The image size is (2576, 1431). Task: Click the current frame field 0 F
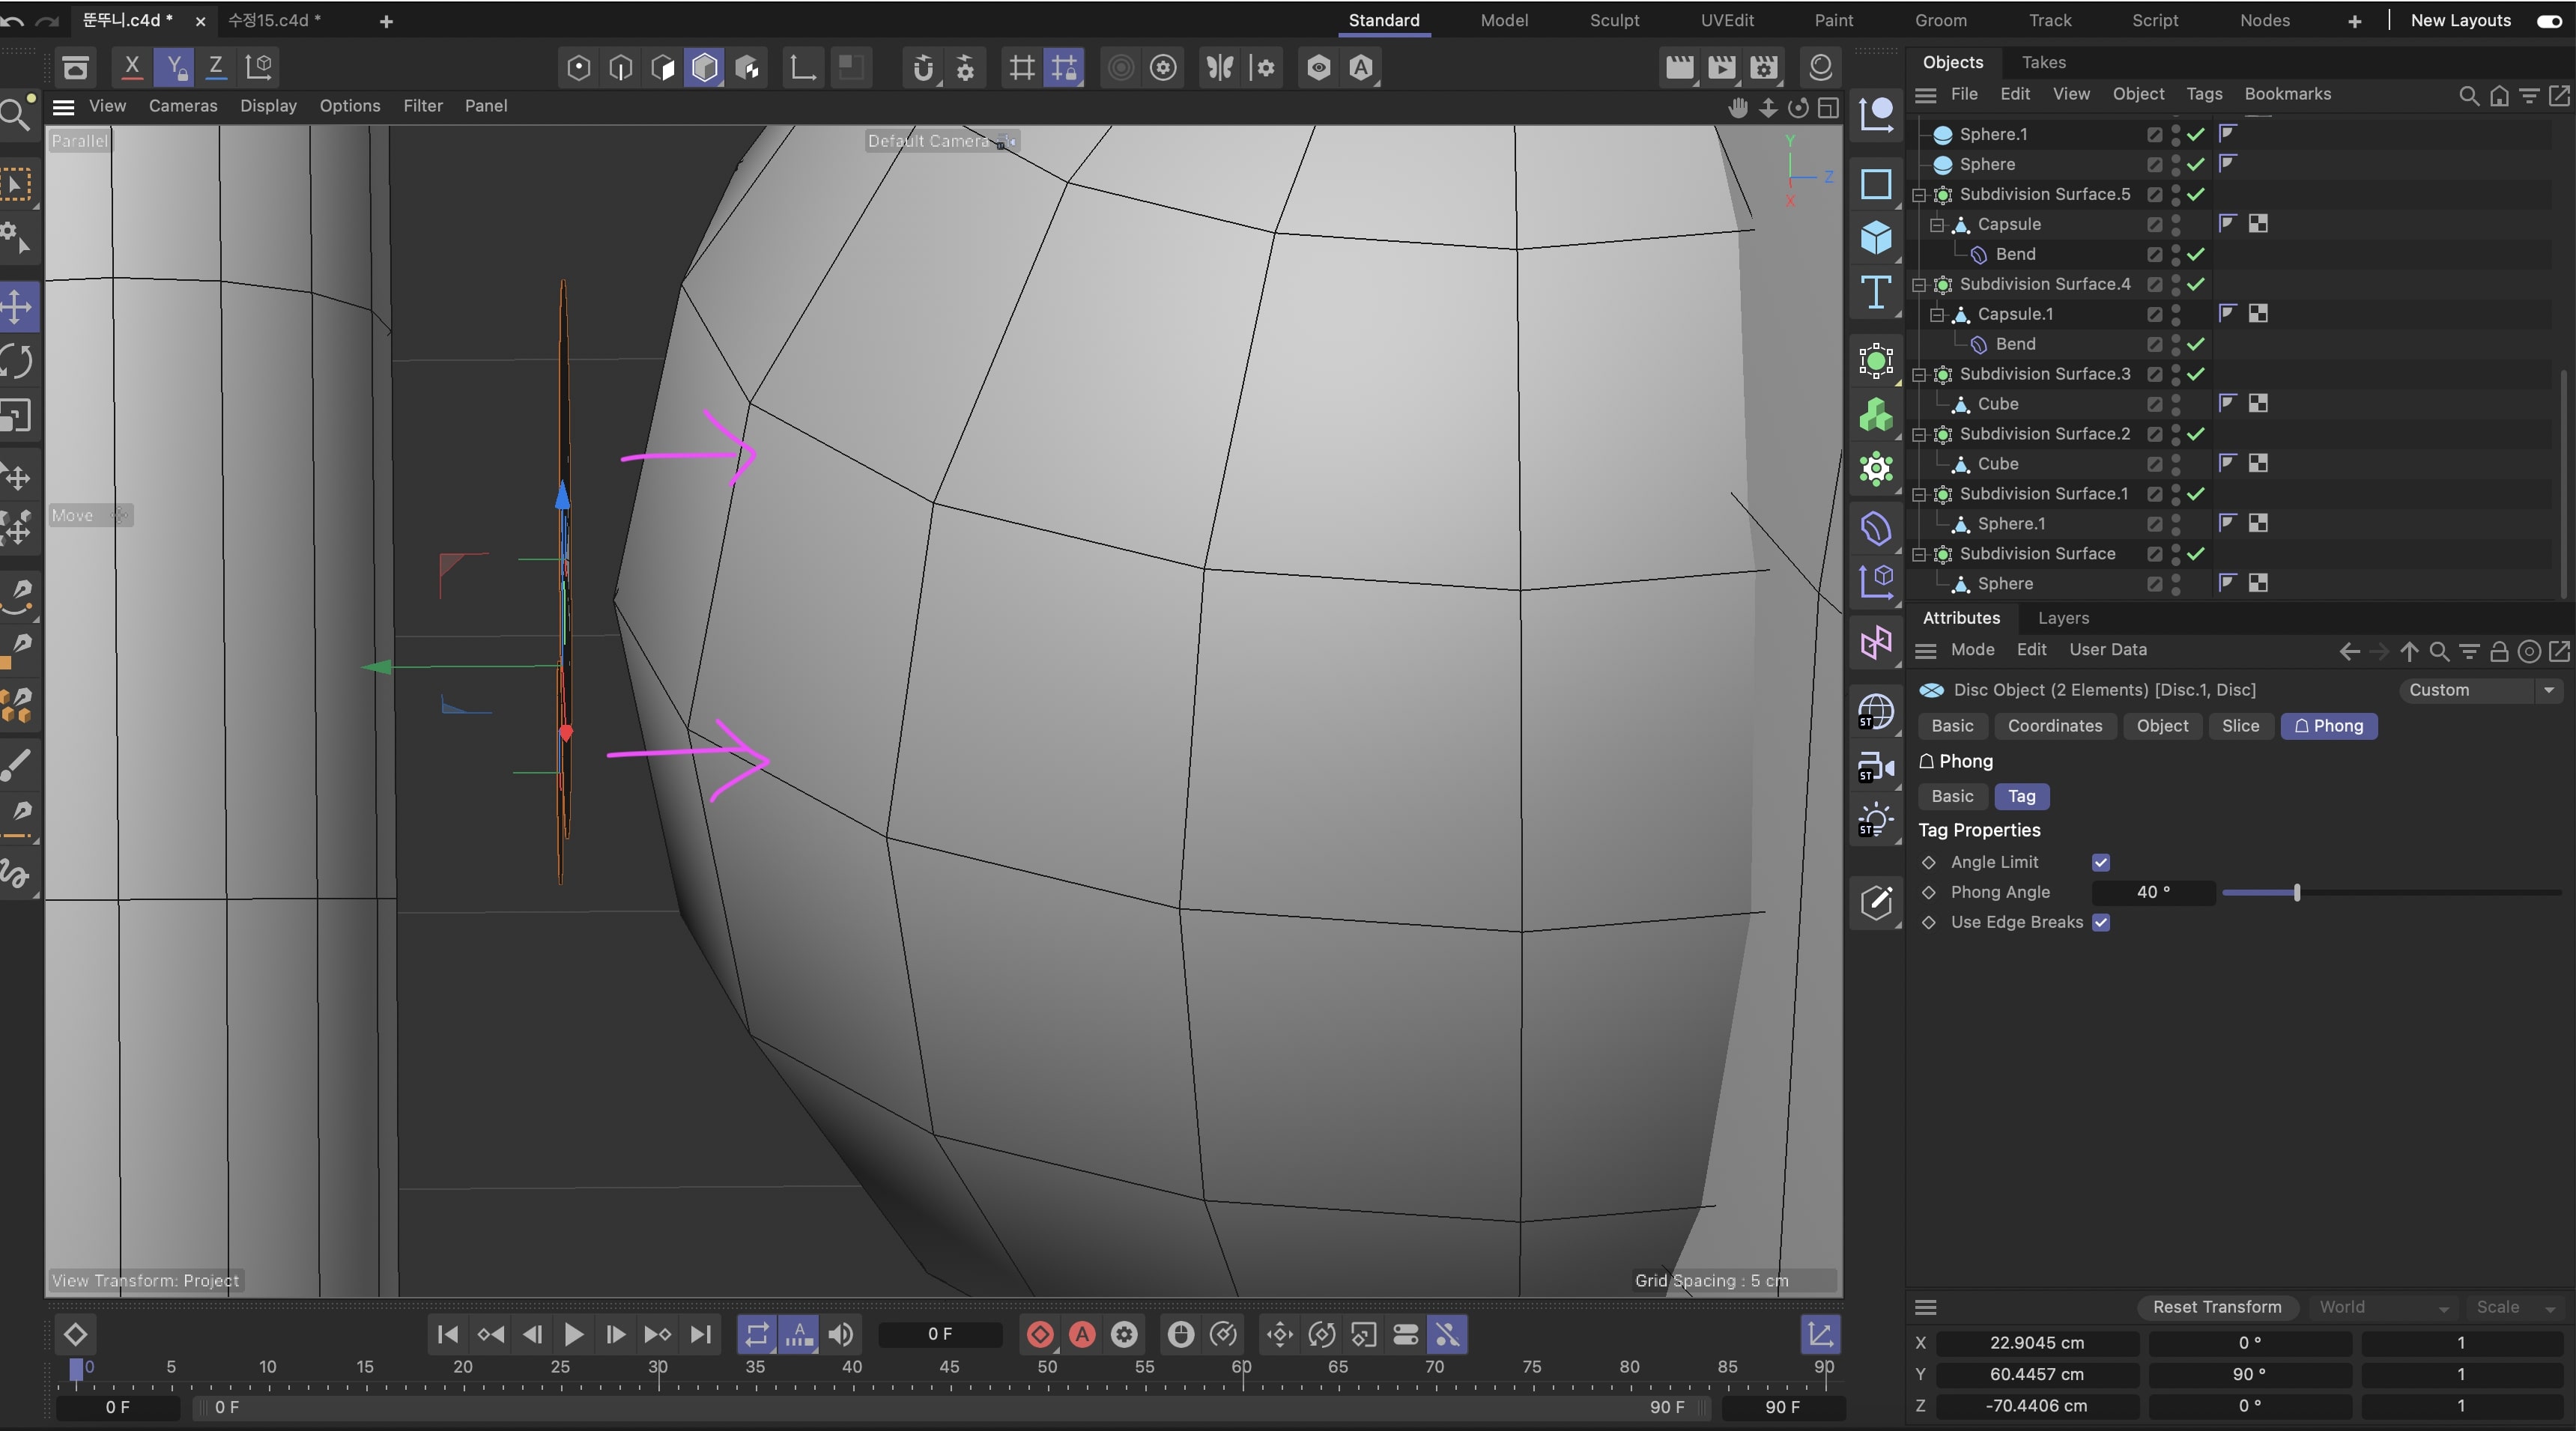pyautogui.click(x=939, y=1334)
